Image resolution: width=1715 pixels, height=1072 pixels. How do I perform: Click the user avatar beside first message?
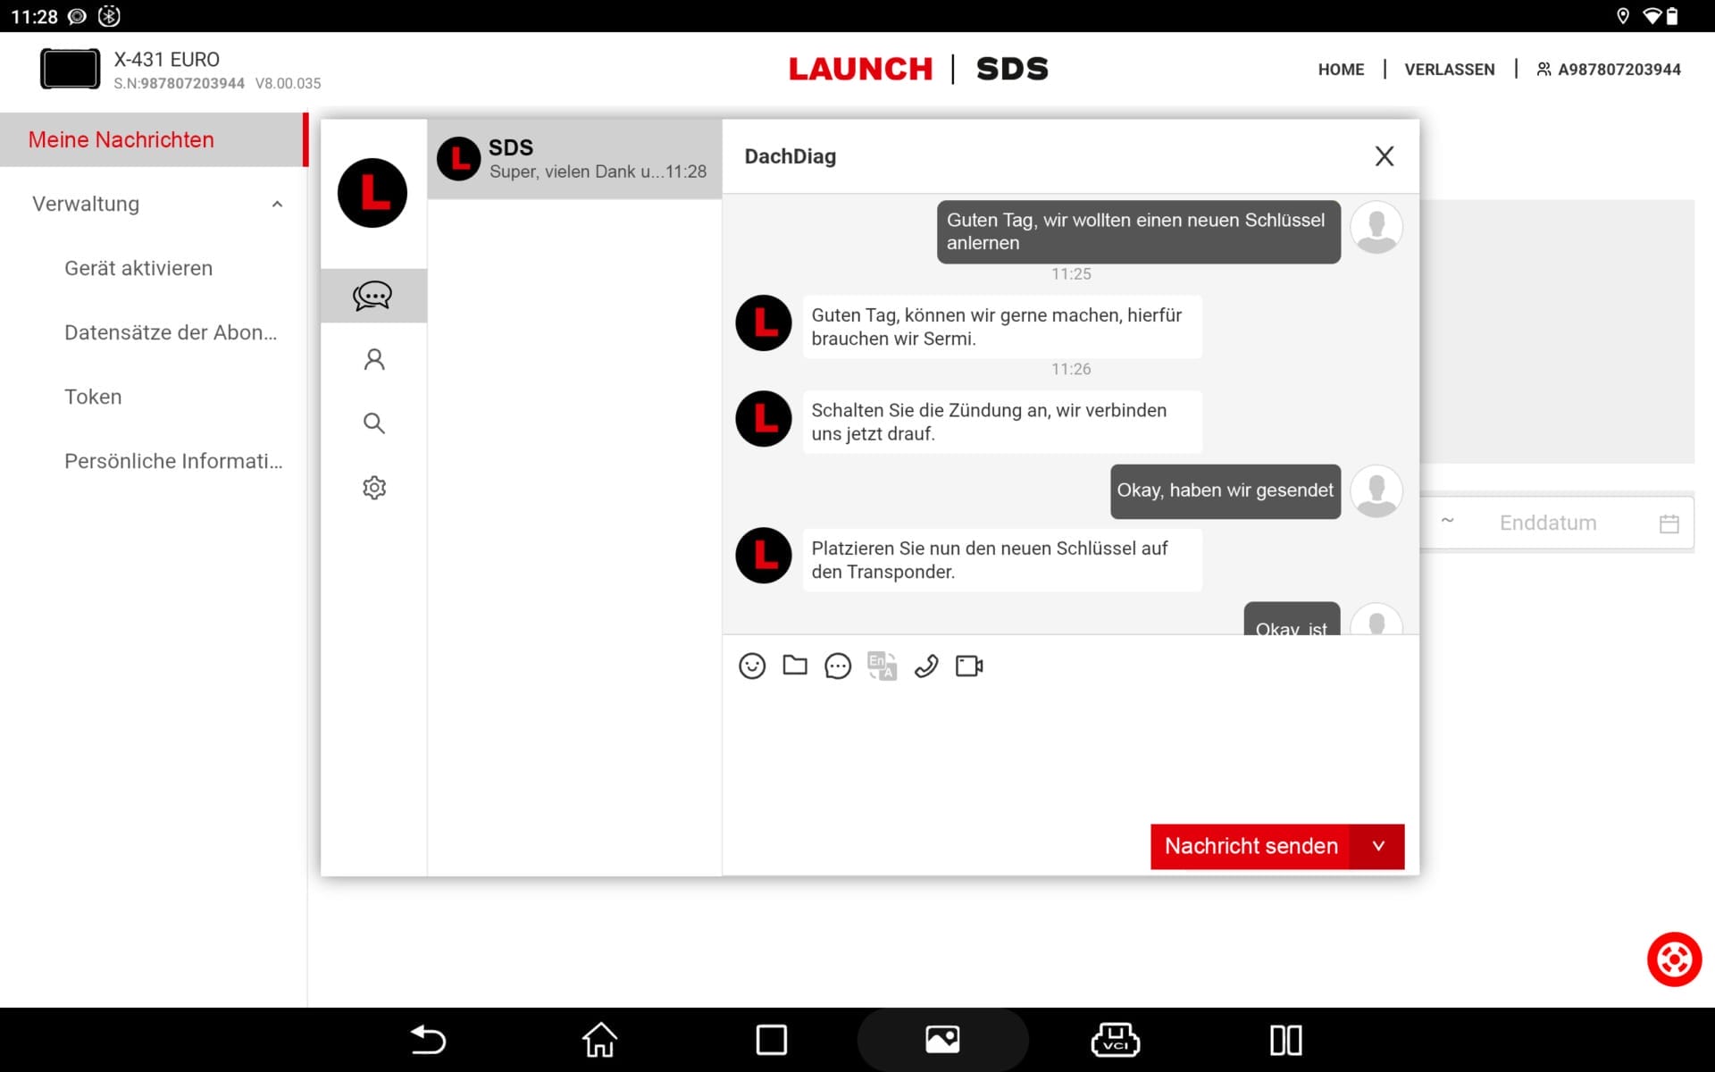pyautogui.click(x=1376, y=227)
